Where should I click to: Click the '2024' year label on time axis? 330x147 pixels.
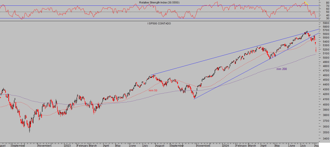tap(226, 145)
